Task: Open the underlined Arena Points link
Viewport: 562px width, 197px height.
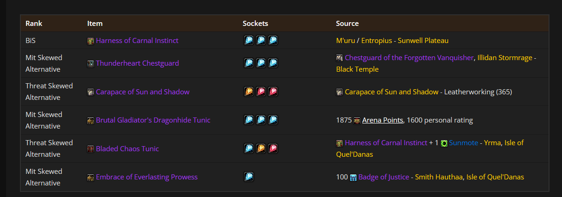Action: 382,120
